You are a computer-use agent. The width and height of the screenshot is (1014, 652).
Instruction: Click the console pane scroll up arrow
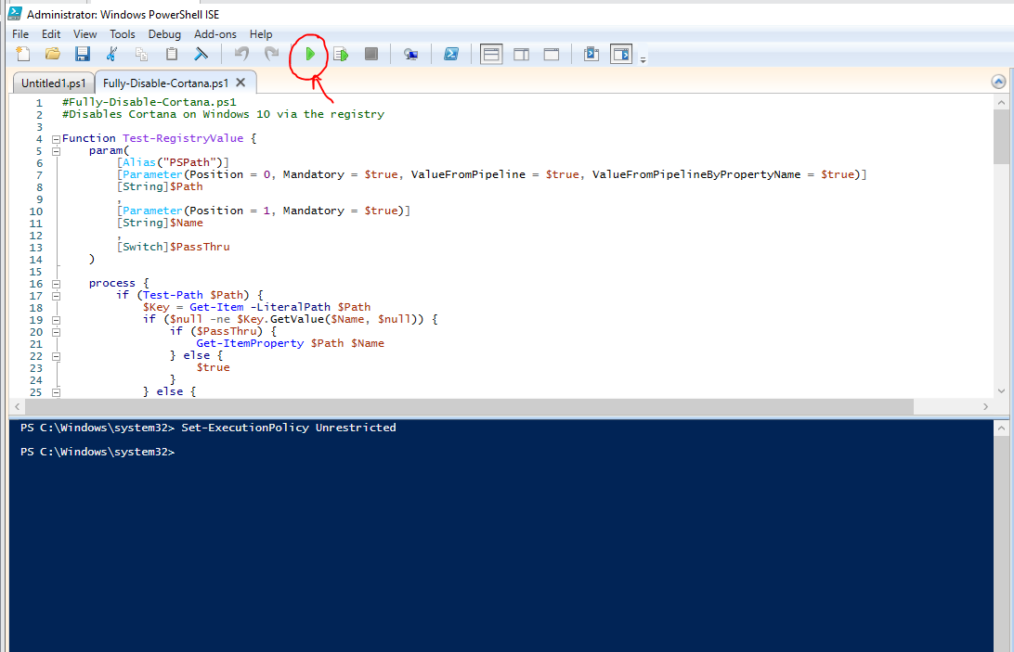[x=1001, y=428]
